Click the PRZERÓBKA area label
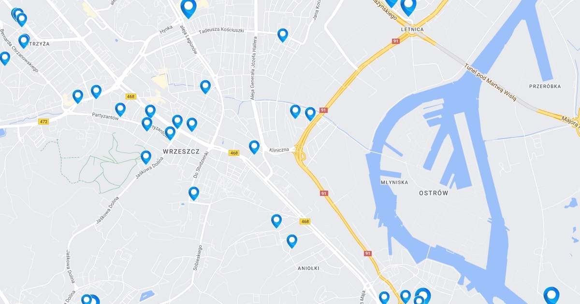Screen dimensions: 580x304 click(545, 86)
